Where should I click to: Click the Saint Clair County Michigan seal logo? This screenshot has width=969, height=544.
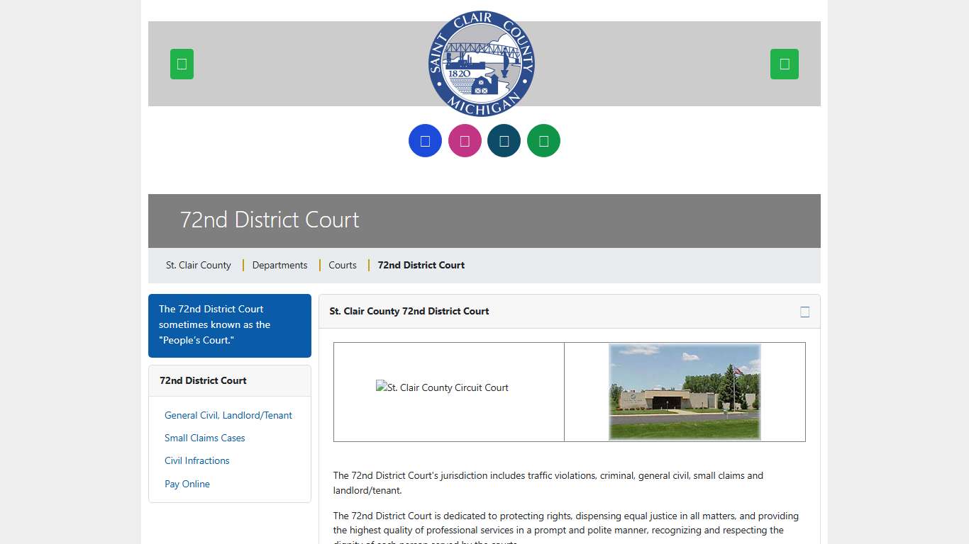pyautogui.click(x=482, y=64)
